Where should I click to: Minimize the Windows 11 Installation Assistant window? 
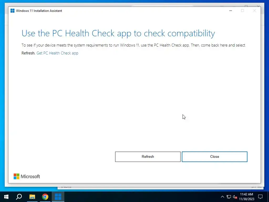coord(231,11)
